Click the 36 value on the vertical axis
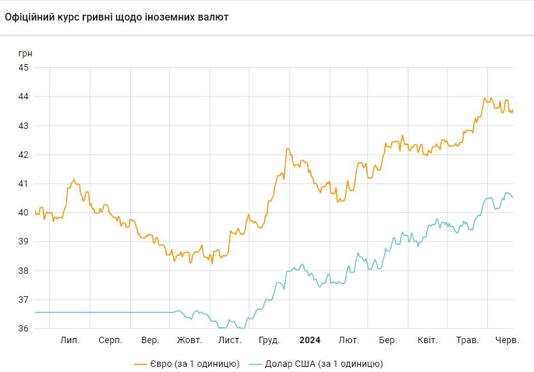The image size is (534, 372). [x=23, y=329]
